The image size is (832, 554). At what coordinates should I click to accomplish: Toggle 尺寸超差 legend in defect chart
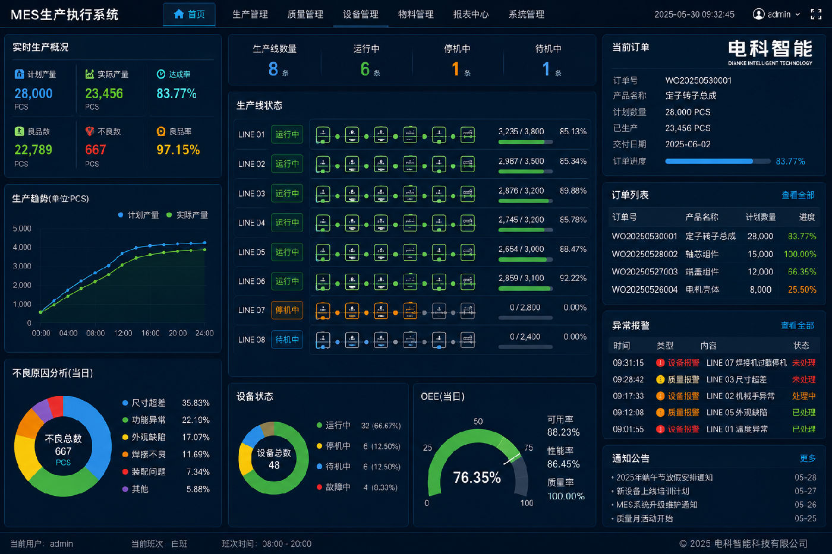tap(144, 403)
